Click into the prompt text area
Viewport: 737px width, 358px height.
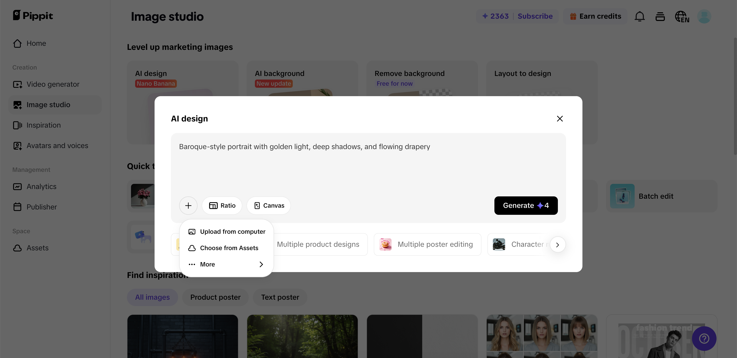click(368, 166)
